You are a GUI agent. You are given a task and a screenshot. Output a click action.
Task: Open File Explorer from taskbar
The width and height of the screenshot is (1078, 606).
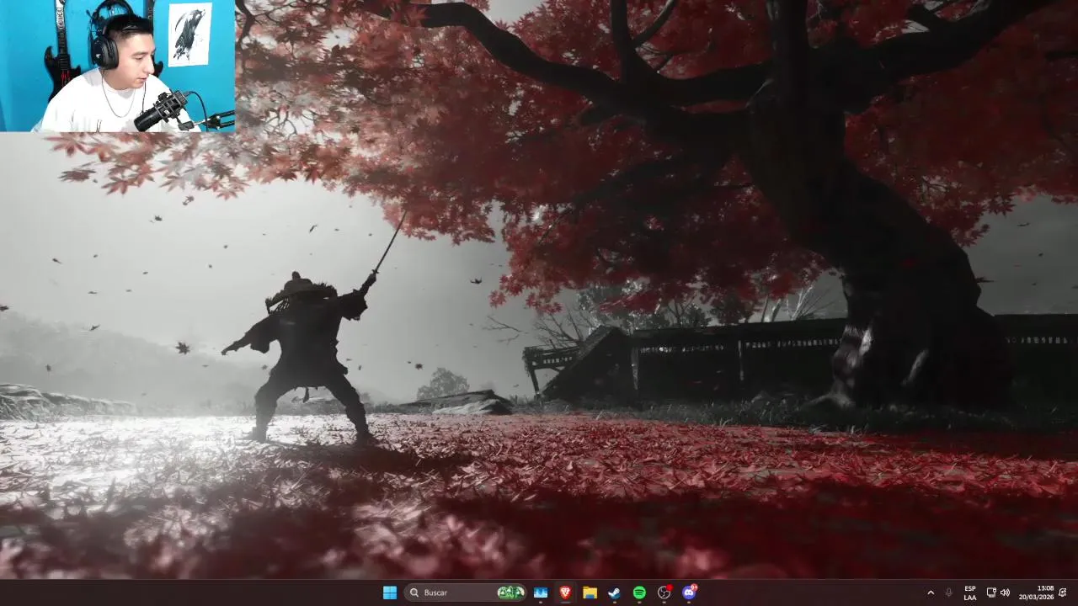(590, 593)
